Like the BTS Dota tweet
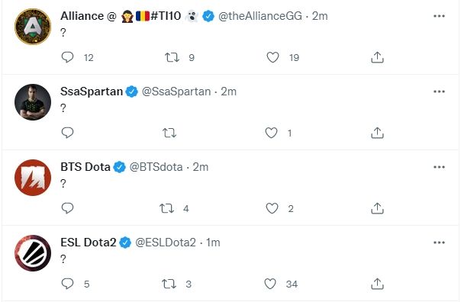The height and width of the screenshot is (302, 461). pos(272,208)
